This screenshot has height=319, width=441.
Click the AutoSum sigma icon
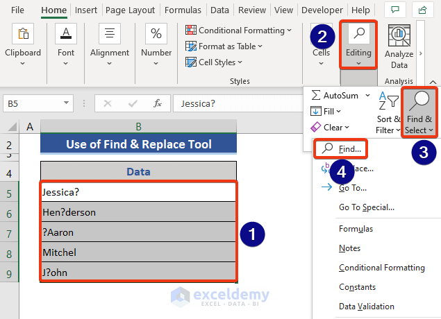point(316,95)
